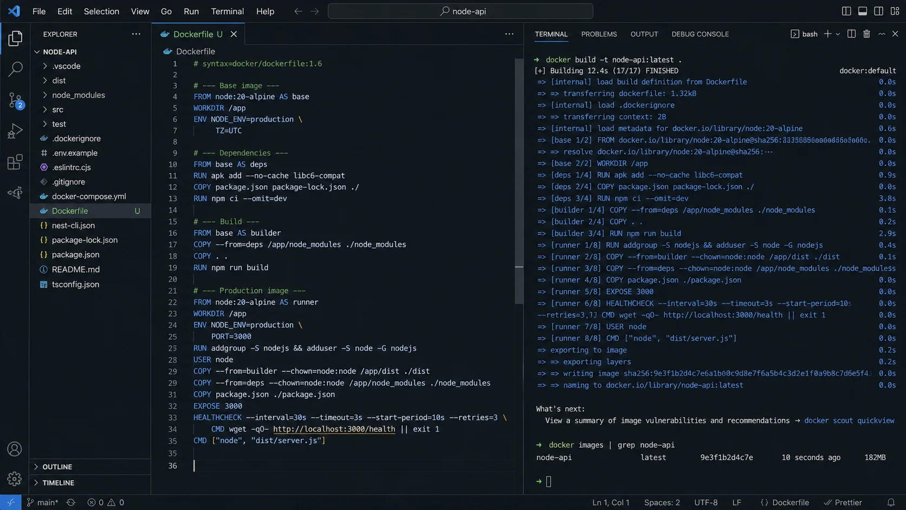Create a new terminal with plus icon
The width and height of the screenshot is (906, 510).
827,34
